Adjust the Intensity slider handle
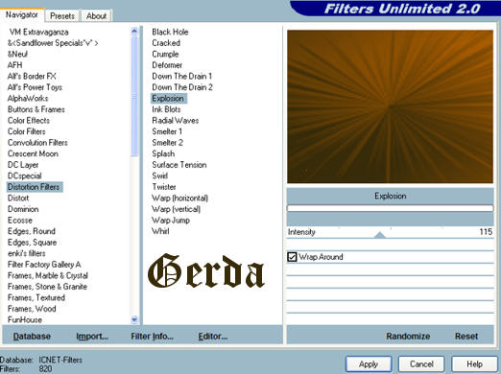 379,235
